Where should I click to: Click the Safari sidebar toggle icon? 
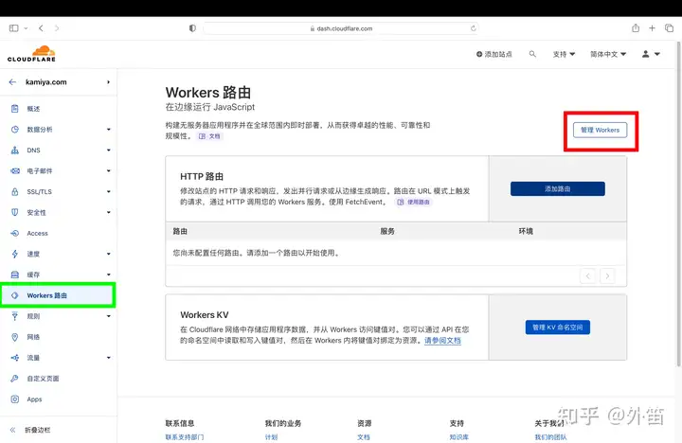pyautogui.click(x=14, y=28)
